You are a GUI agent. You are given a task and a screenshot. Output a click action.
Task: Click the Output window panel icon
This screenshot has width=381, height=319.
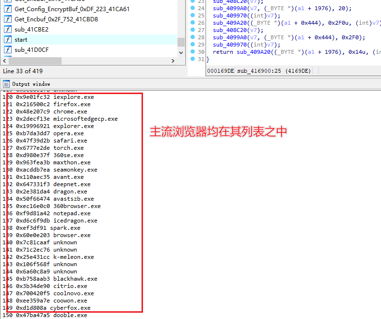click(x=6, y=84)
